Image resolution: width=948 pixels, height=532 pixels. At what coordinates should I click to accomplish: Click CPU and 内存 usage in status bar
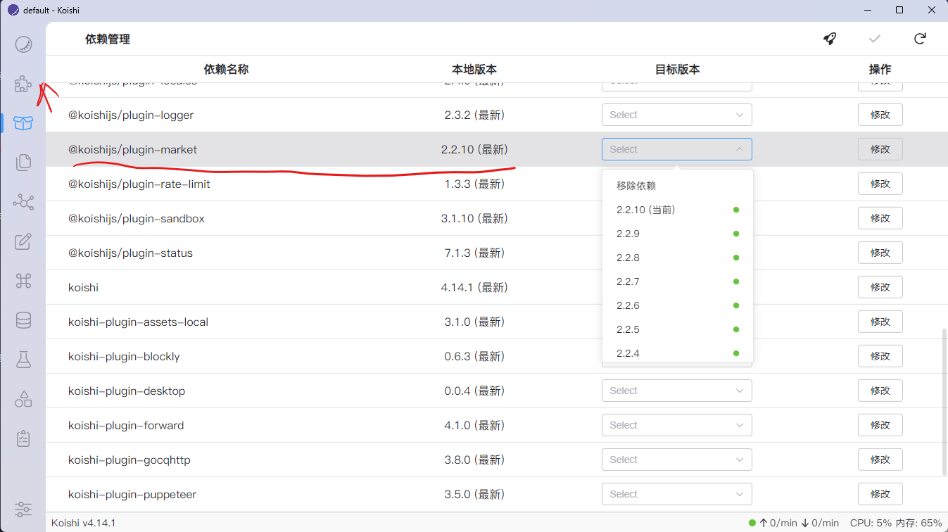pos(895,523)
